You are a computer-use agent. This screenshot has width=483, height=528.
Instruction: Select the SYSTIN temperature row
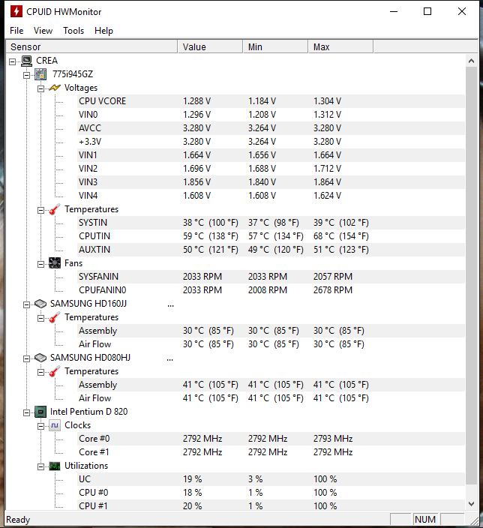point(271,223)
